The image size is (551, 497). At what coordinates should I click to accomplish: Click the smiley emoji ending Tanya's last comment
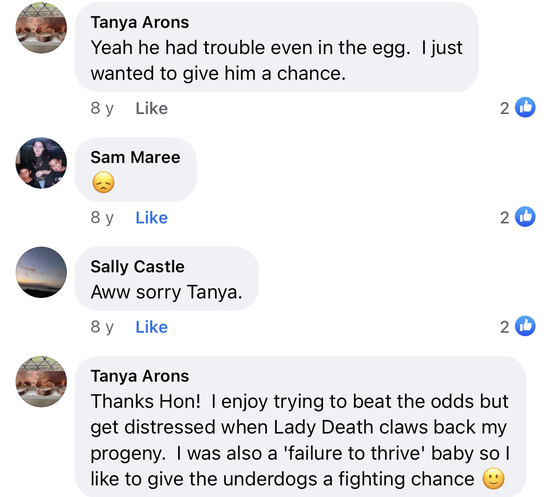493,479
